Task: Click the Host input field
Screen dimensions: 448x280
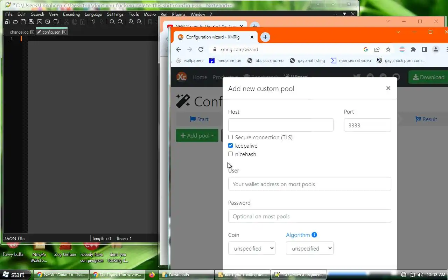Action: tap(281, 125)
